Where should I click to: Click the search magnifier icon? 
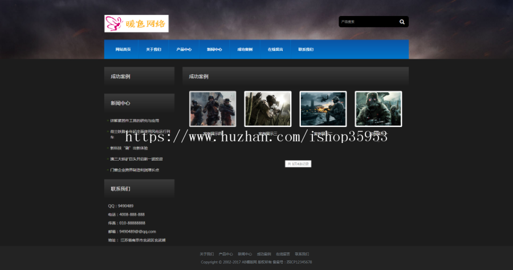click(x=402, y=22)
